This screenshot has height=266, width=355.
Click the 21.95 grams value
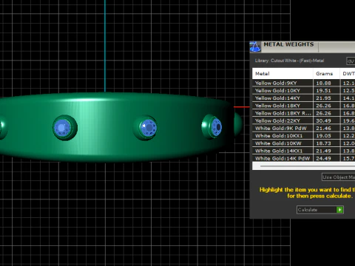coord(323,98)
